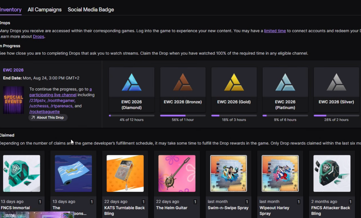Click 'The Helm Guitar' title
The height and width of the screenshot is (218, 361).
[x=172, y=208]
